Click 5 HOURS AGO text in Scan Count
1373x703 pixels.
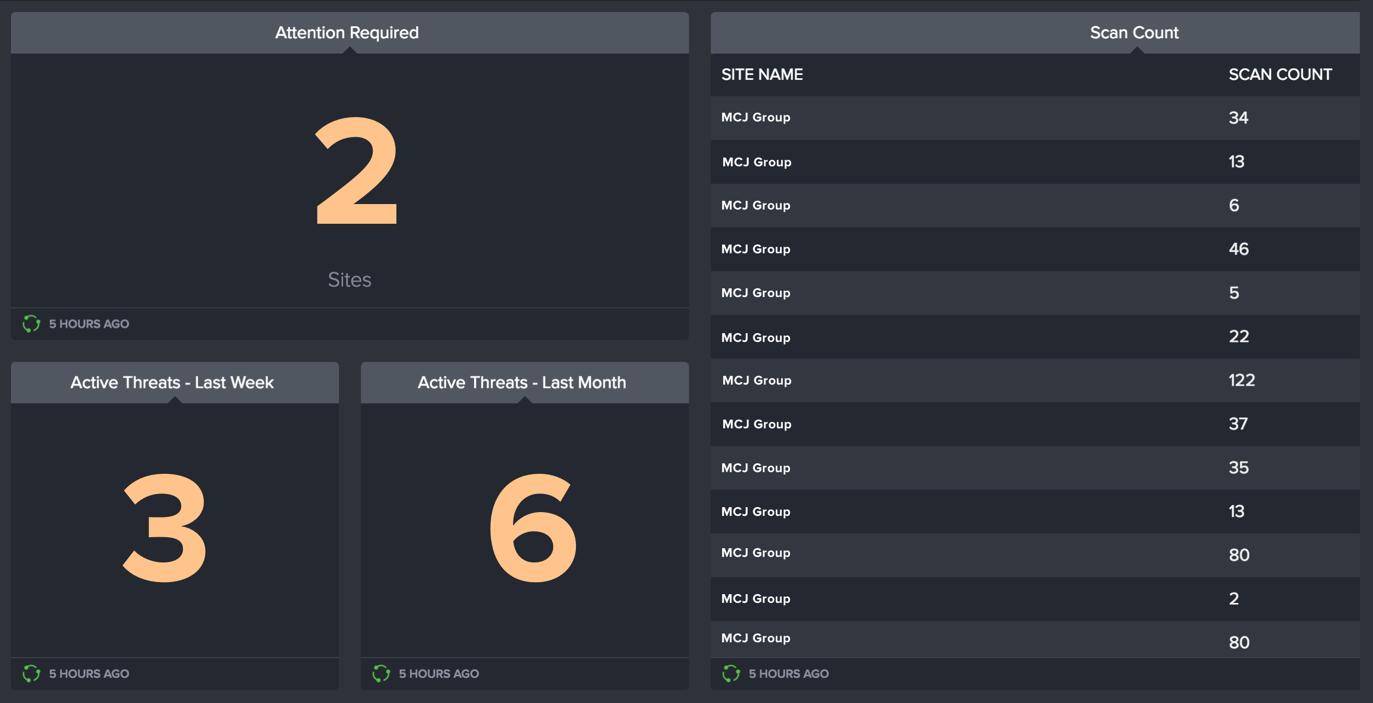pos(788,673)
